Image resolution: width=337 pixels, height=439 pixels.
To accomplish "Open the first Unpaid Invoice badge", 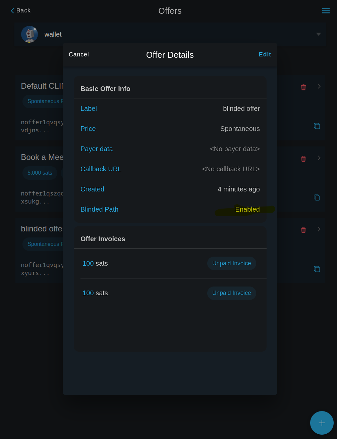I will (x=231, y=263).
